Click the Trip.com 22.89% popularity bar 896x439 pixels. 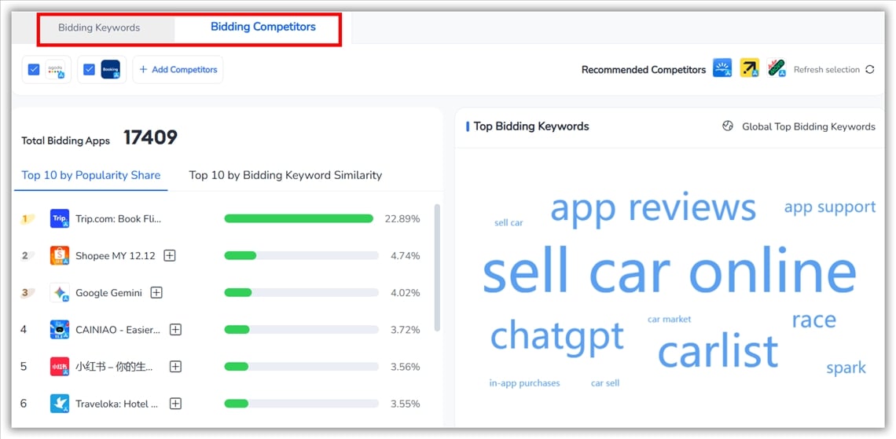[299, 218]
